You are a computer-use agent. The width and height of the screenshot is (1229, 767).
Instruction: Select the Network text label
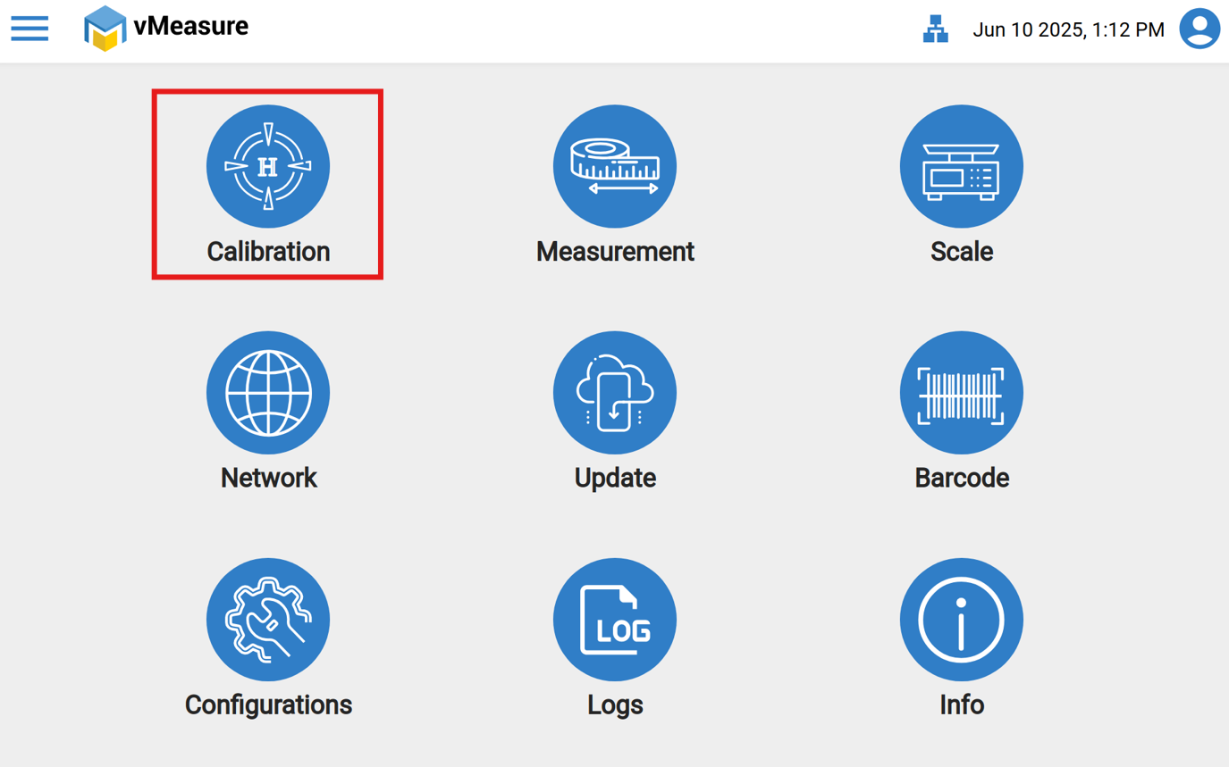click(268, 479)
